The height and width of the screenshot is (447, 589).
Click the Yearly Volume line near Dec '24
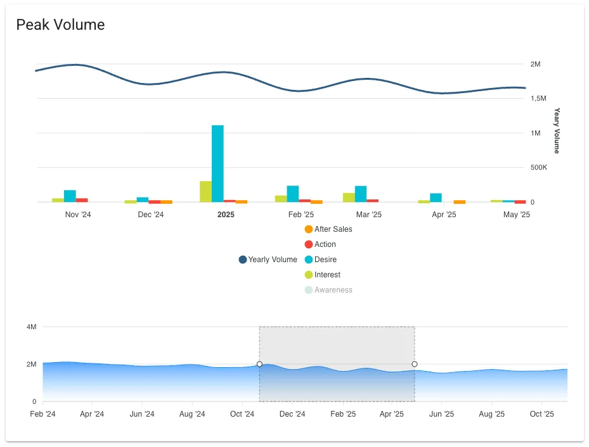[x=150, y=84]
